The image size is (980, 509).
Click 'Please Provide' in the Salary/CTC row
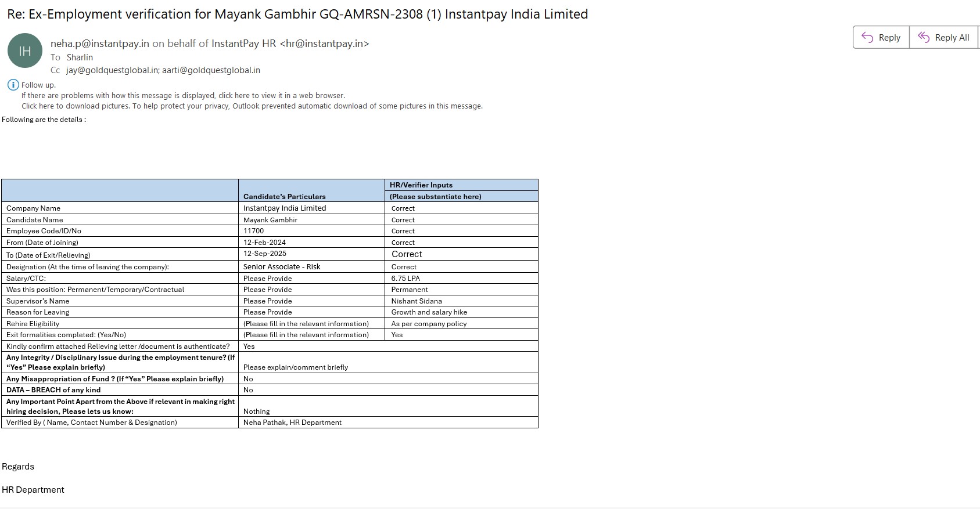[x=268, y=279]
